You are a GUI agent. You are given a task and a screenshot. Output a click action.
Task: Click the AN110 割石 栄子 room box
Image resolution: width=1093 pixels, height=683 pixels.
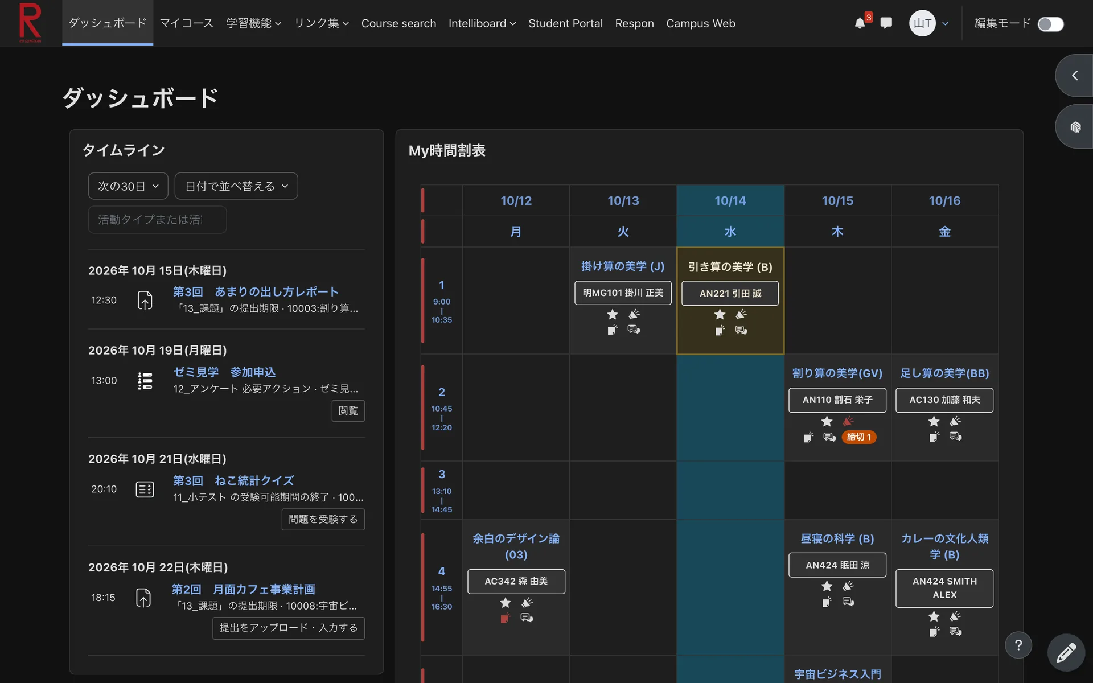click(x=837, y=400)
